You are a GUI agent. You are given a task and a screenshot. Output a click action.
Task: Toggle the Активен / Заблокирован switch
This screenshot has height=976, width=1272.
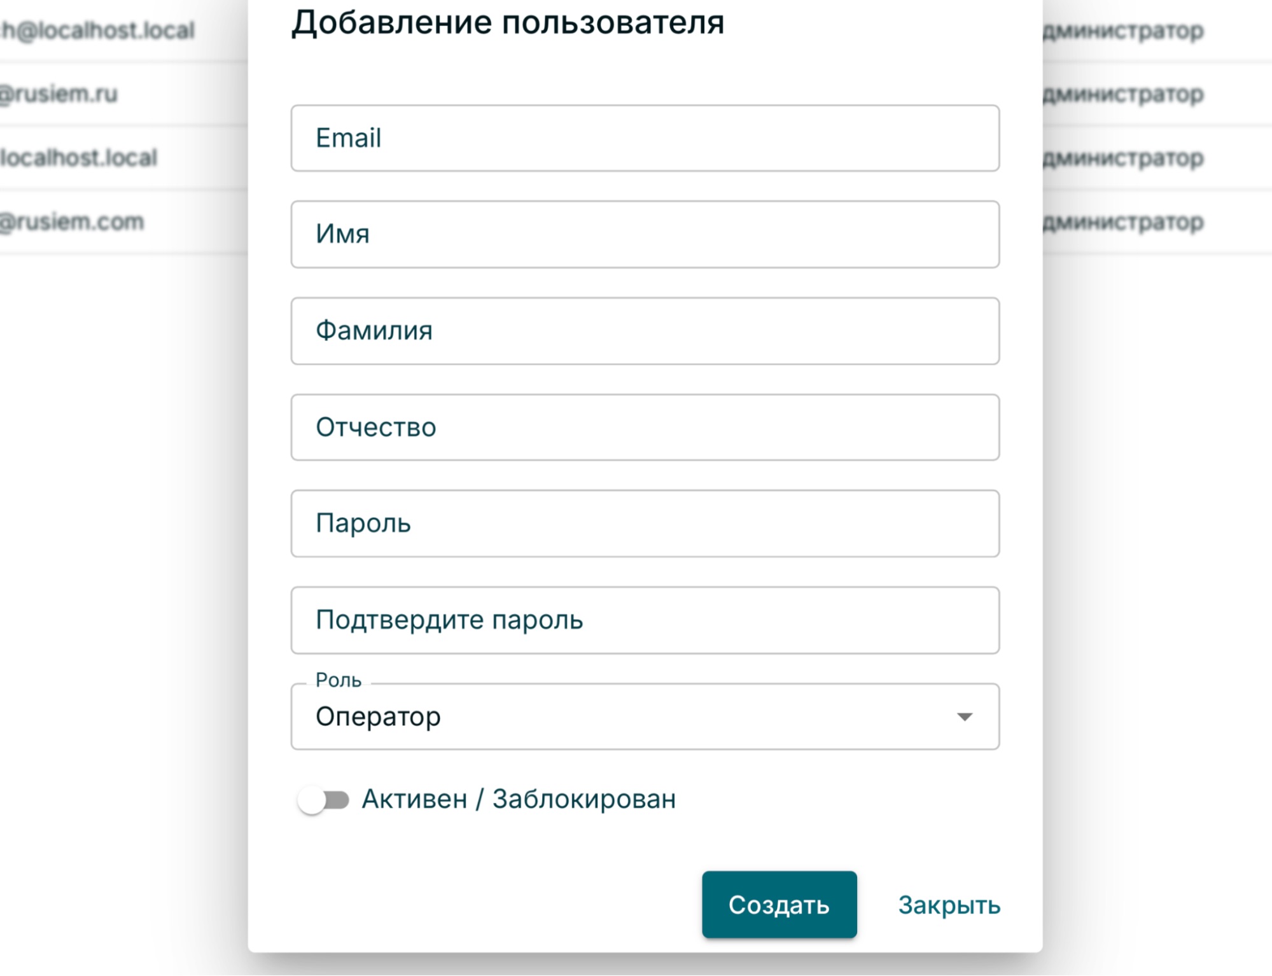(x=323, y=800)
